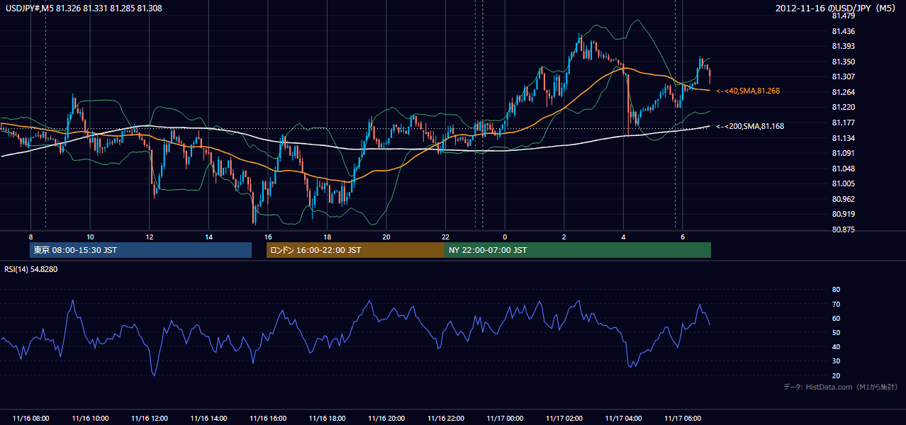Click bottom date label 11/16 22:00

pos(445,419)
